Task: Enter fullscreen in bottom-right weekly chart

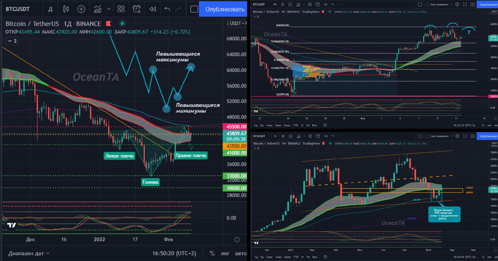Action: [x=465, y=136]
